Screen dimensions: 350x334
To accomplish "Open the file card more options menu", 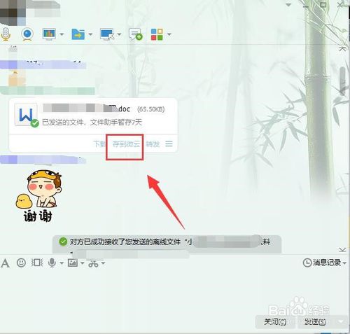I will [169, 144].
